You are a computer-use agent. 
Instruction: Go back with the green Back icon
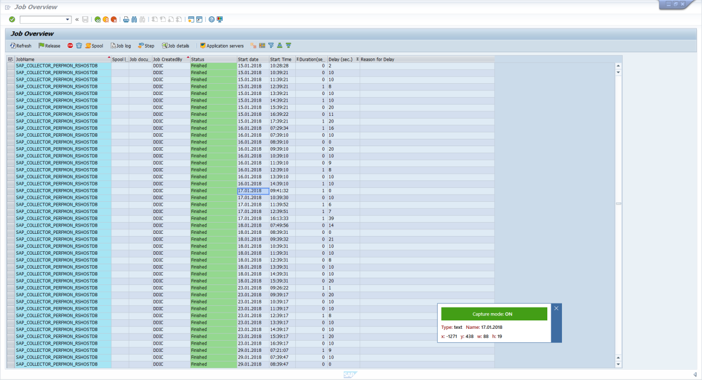point(98,19)
